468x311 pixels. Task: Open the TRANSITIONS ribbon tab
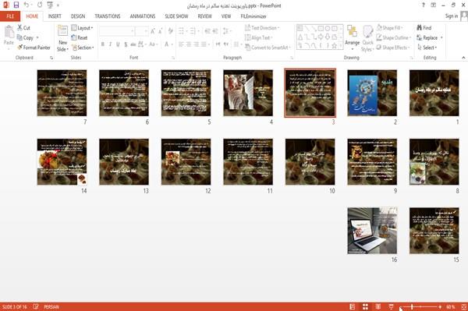pyautogui.click(x=108, y=16)
